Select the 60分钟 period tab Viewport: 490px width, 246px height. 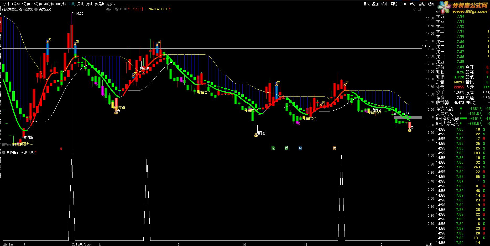pyautogui.click(x=61, y=4)
